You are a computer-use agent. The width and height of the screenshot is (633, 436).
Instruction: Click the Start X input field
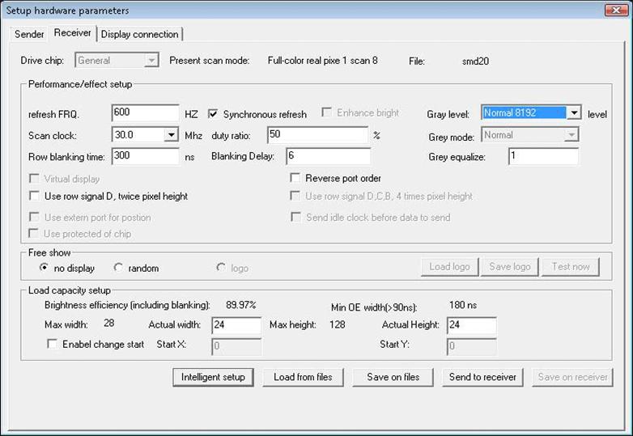(x=236, y=346)
